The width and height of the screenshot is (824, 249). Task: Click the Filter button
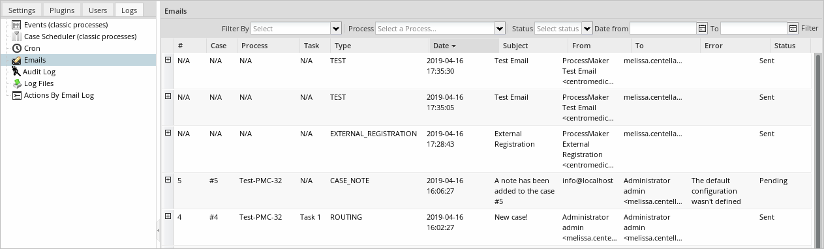[x=810, y=28]
